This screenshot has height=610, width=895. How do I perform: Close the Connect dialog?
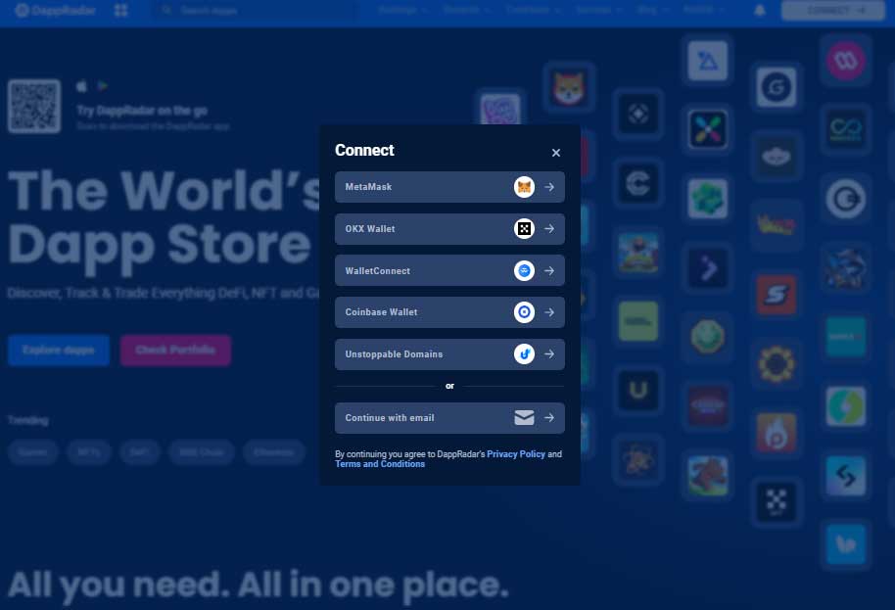[556, 153]
